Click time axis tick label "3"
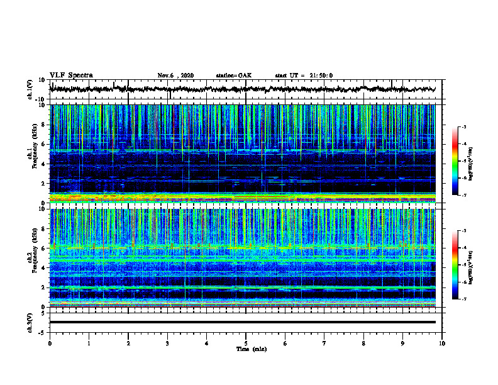498x385 pixels. point(167,343)
